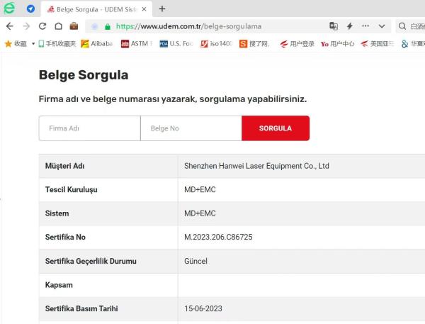Open the blue ampersand bookmark

click(x=412, y=44)
